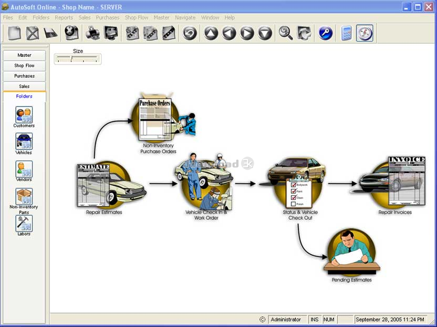Click the Size slider handle
437x327 pixels.
tap(71, 58)
